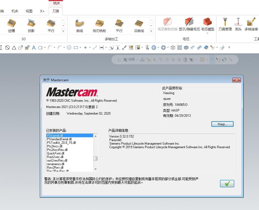
Task: Click the solid blue sphere icon
Action: click(x=154, y=48)
